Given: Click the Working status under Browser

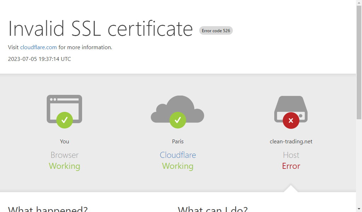Looking at the screenshot, I should [64, 166].
